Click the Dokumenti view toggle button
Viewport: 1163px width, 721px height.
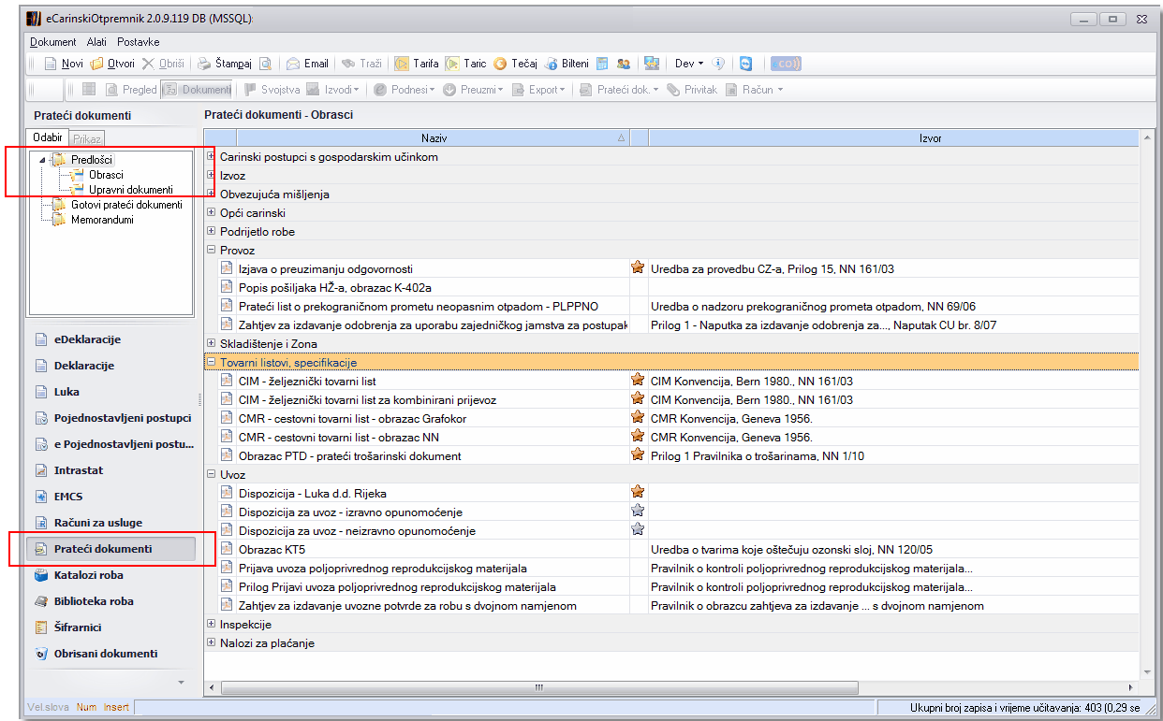click(197, 90)
